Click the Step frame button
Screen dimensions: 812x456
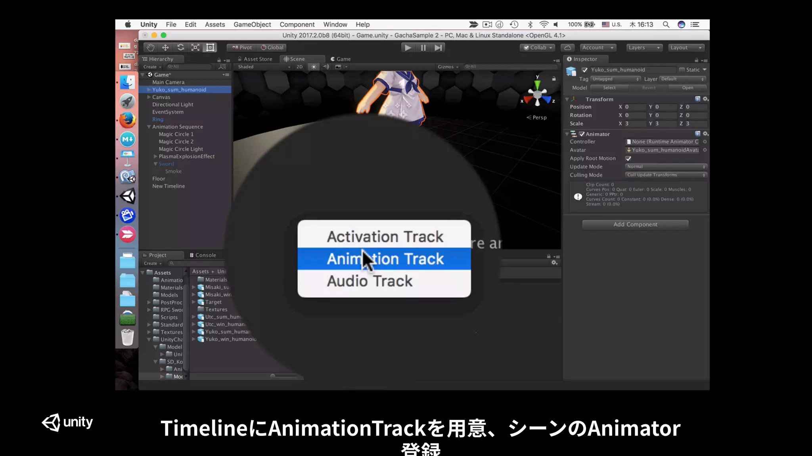pos(438,47)
